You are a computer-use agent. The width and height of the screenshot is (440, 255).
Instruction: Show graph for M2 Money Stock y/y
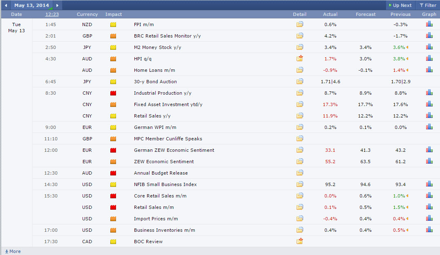tap(429, 47)
